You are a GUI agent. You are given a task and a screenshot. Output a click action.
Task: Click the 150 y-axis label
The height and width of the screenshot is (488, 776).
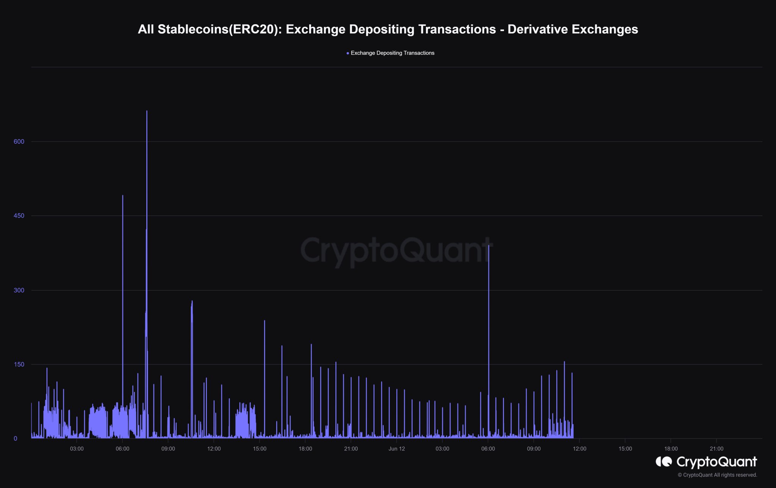point(19,364)
